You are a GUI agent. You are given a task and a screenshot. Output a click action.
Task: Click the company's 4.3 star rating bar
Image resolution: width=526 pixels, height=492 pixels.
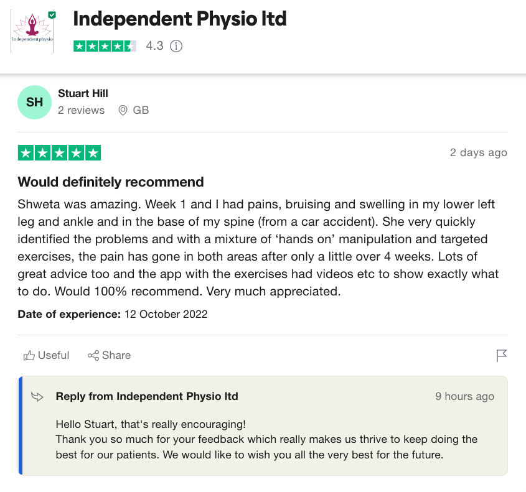click(x=105, y=46)
